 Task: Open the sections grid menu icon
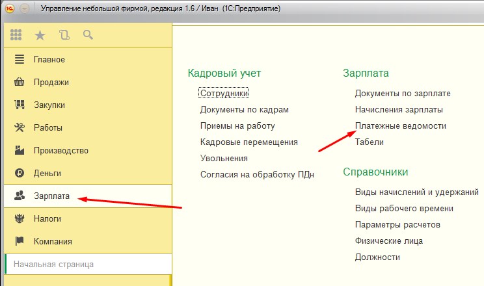pos(16,34)
